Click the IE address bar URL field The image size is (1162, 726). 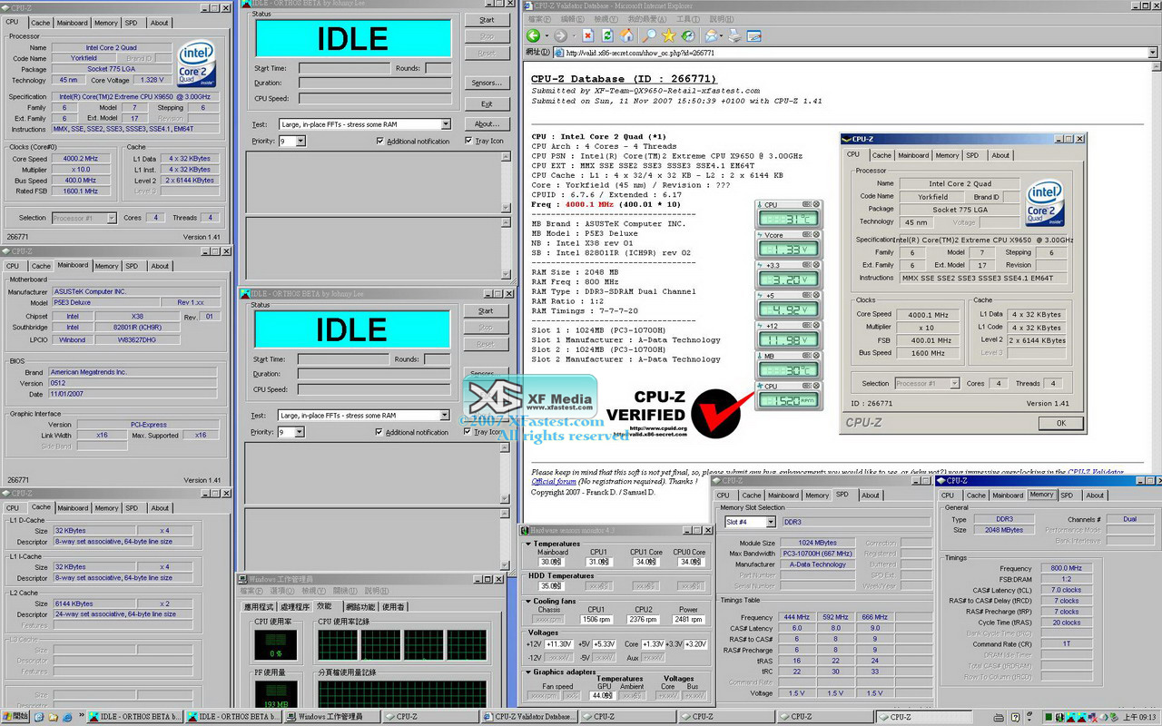pos(856,53)
